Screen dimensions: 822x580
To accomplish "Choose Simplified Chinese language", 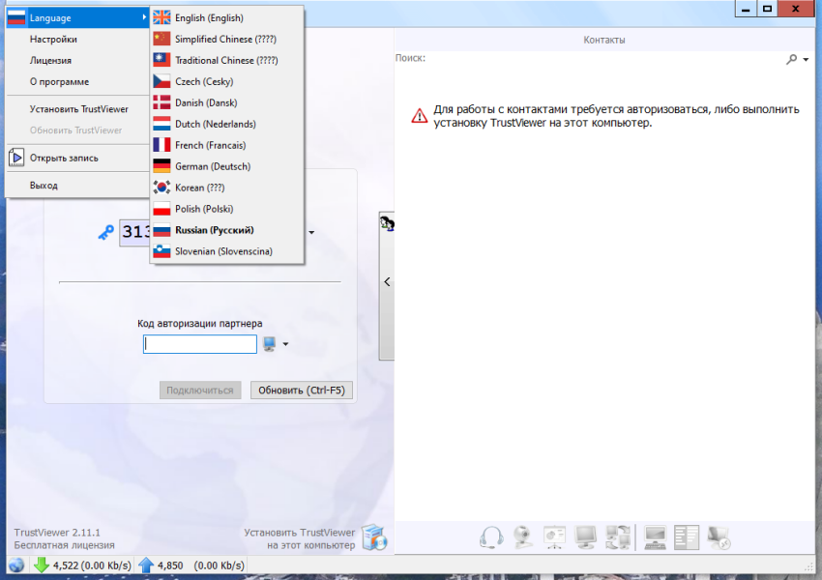I will [227, 39].
